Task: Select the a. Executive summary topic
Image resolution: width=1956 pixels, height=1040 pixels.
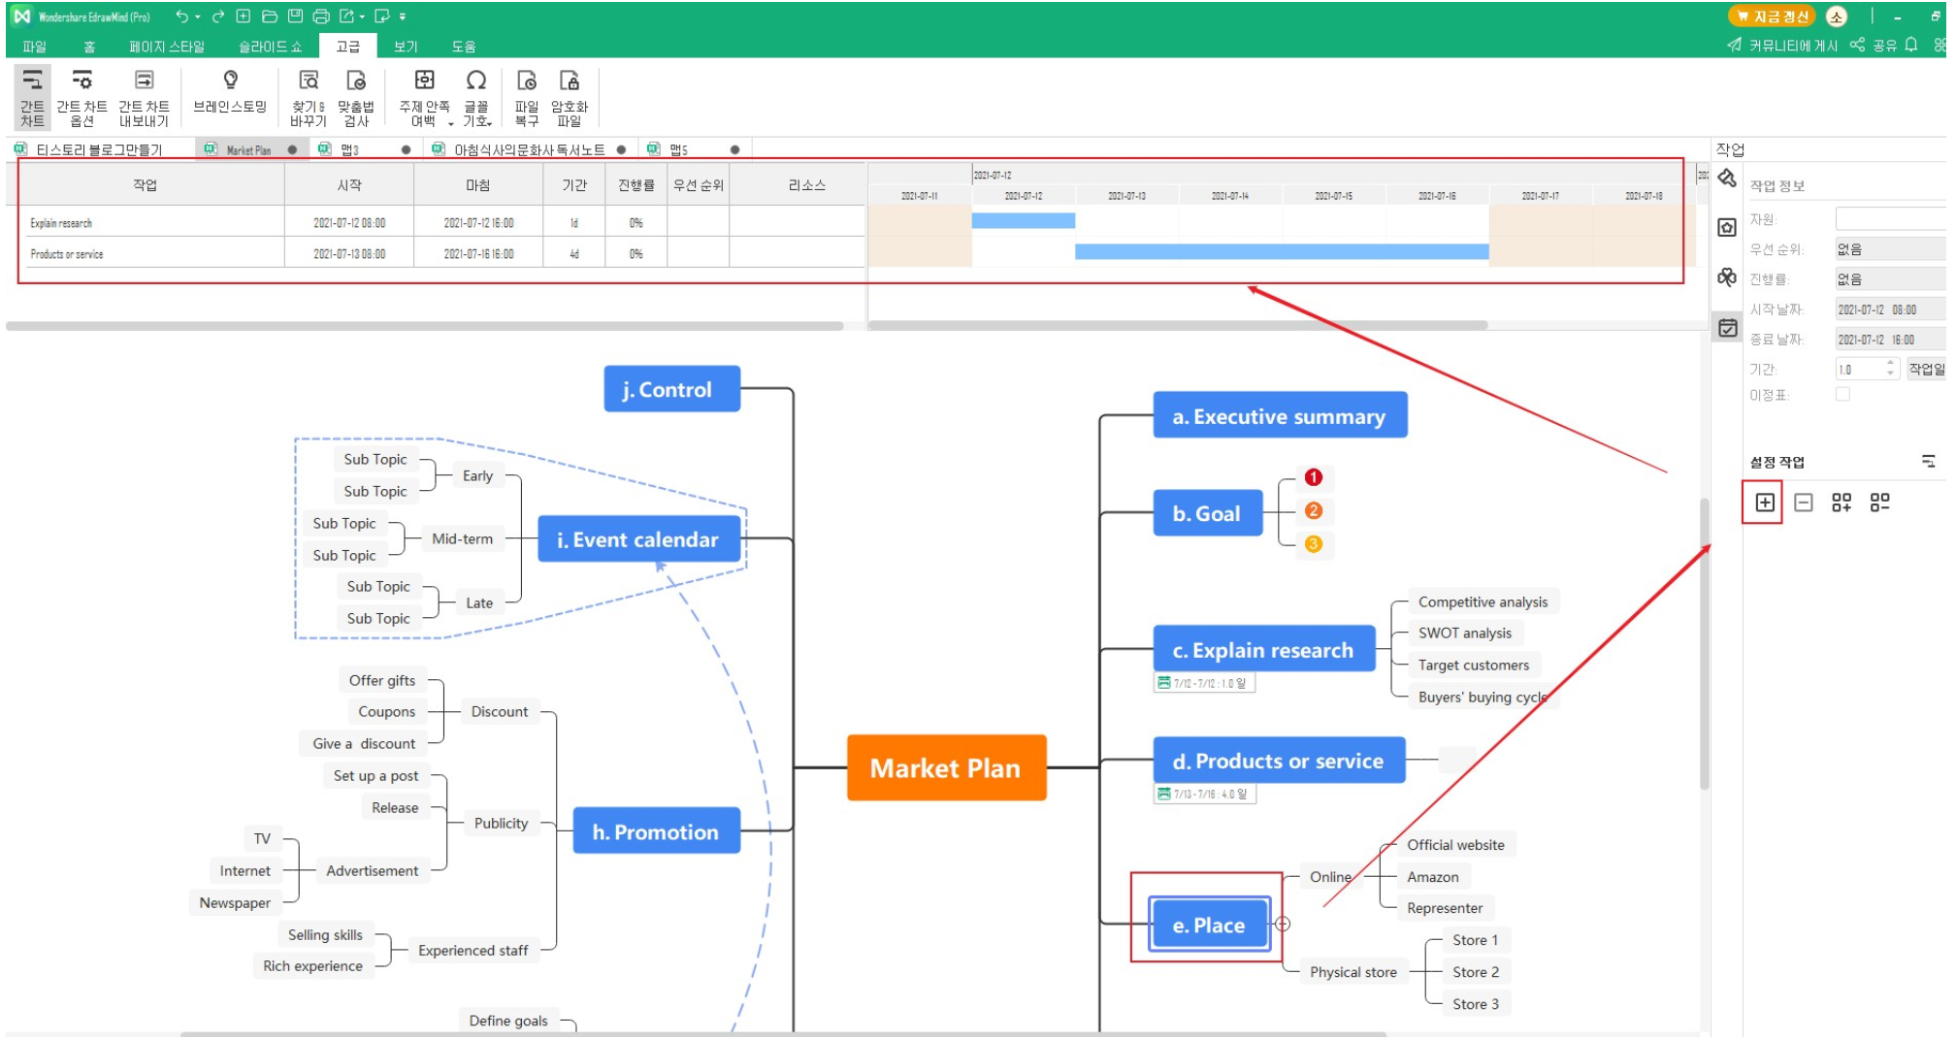Action: click(x=1279, y=416)
